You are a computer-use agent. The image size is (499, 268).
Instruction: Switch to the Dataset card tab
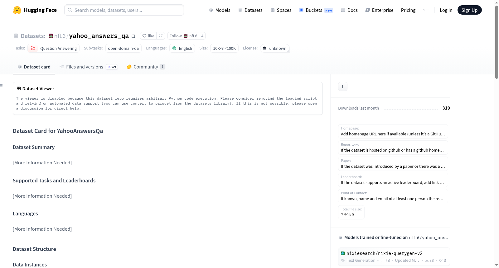tap(34, 67)
